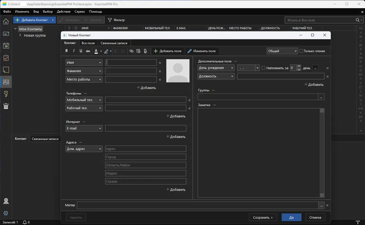365x225 pixels.
Task: Increase the reminder days stepper value
Action: [299, 66]
